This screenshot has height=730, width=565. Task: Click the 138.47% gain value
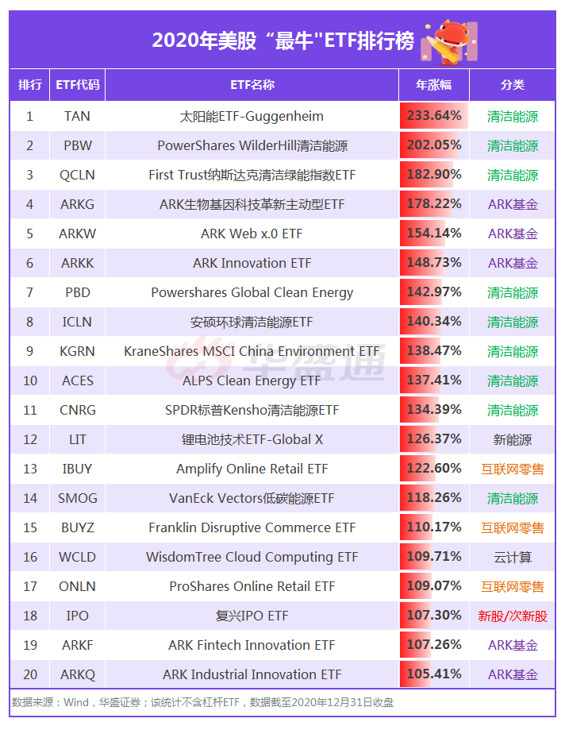434,350
